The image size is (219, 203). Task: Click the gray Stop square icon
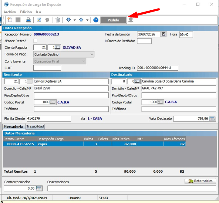18,20
